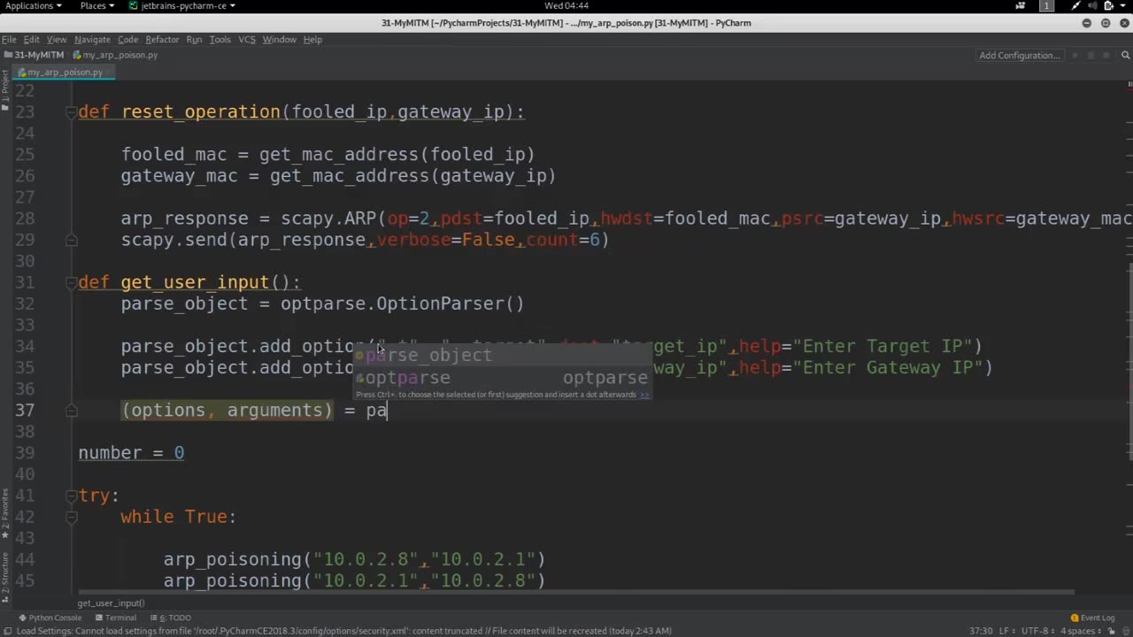The height and width of the screenshot is (637, 1133).
Task: Click 31-MyMITM project breadcrumb
Action: [x=34, y=55]
